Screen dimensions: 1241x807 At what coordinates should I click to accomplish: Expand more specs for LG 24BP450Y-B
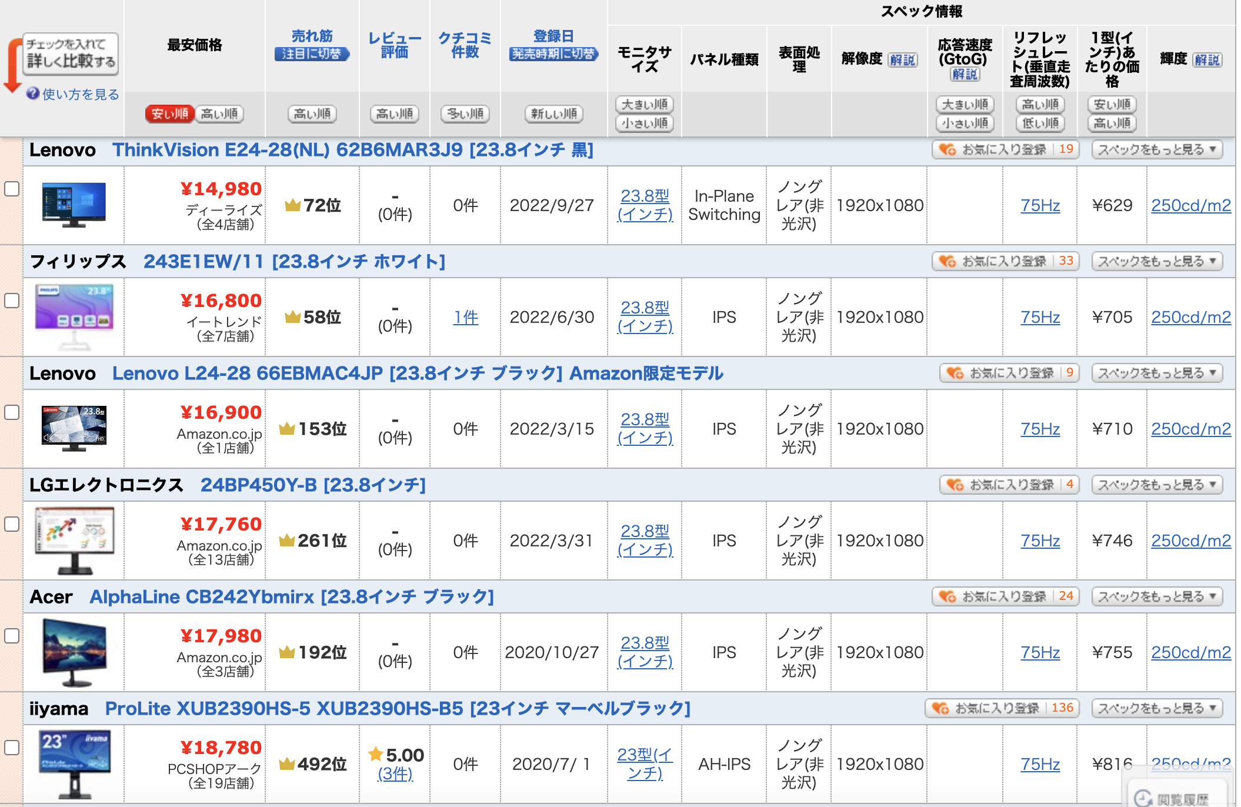click(x=1157, y=485)
